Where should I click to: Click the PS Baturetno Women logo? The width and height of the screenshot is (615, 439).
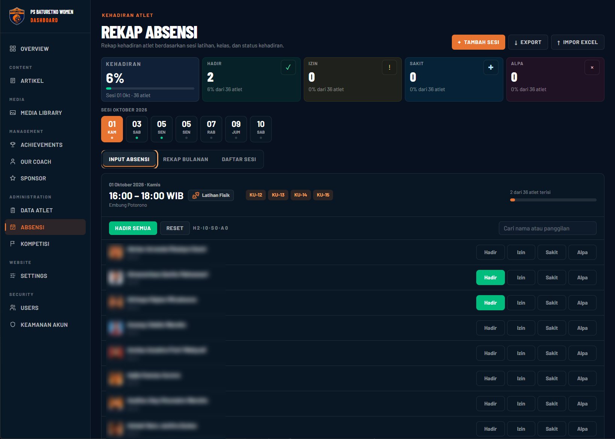pos(17,16)
